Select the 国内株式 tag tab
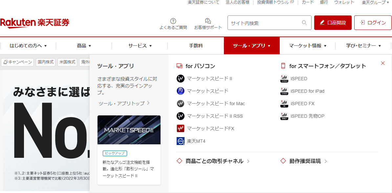Image resolution: width=392 pixels, height=193 pixels. (46, 62)
